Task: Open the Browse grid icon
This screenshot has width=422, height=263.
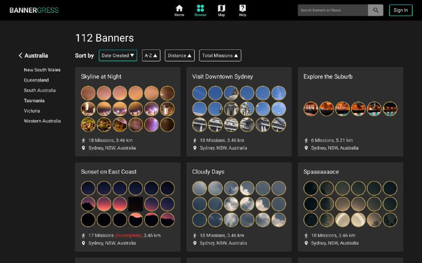Action: click(x=200, y=8)
